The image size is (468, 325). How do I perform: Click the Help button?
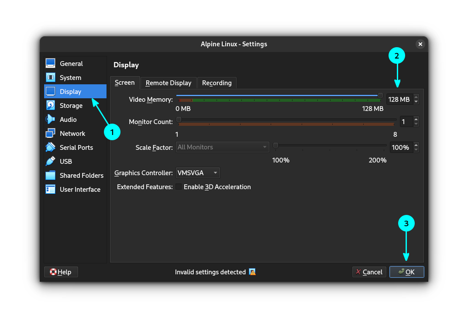pyautogui.click(x=61, y=272)
